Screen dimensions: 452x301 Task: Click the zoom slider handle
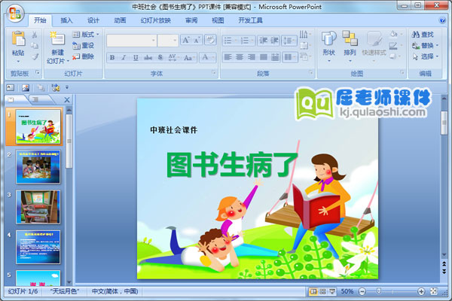379,291
